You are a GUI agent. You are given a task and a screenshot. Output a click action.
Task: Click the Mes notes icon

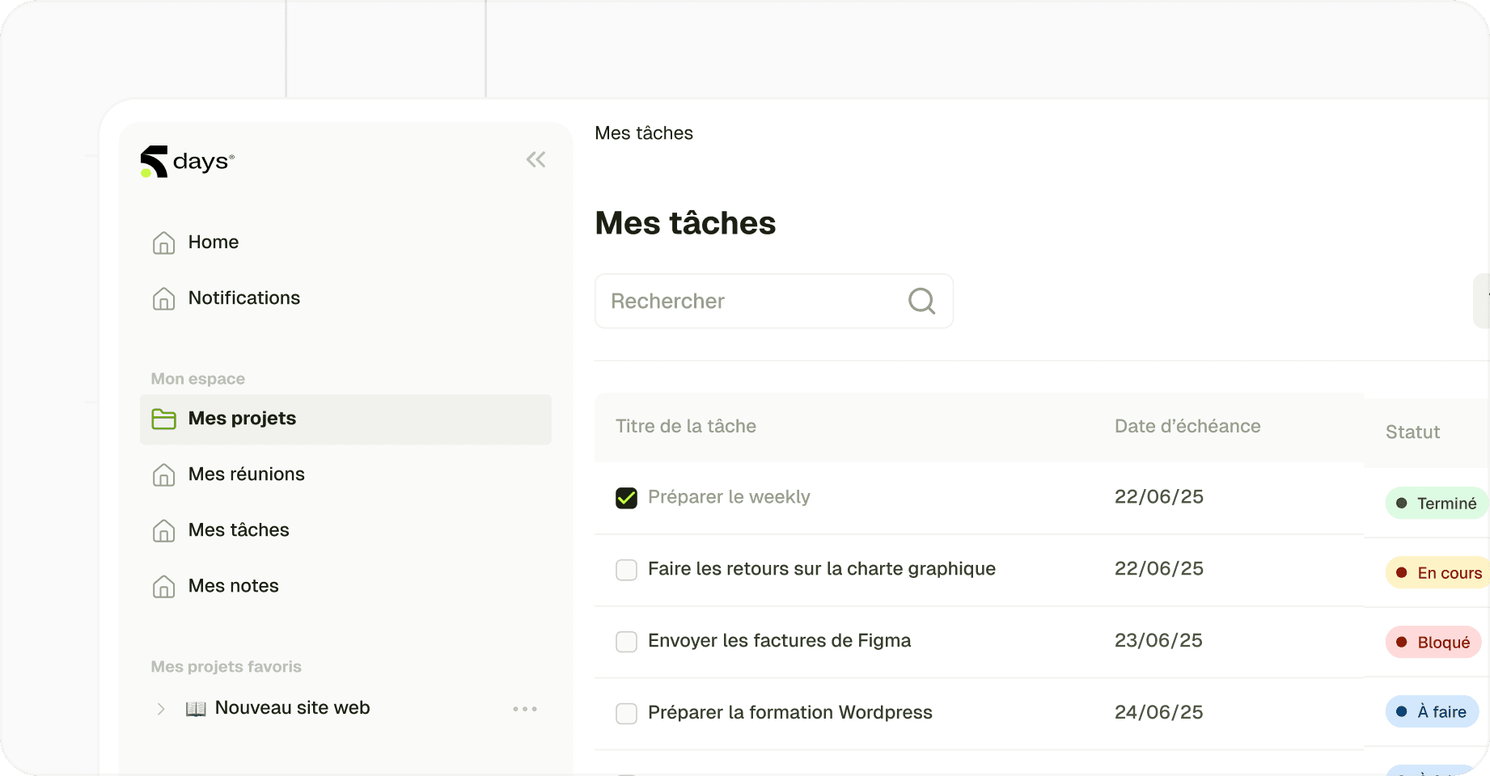(164, 586)
